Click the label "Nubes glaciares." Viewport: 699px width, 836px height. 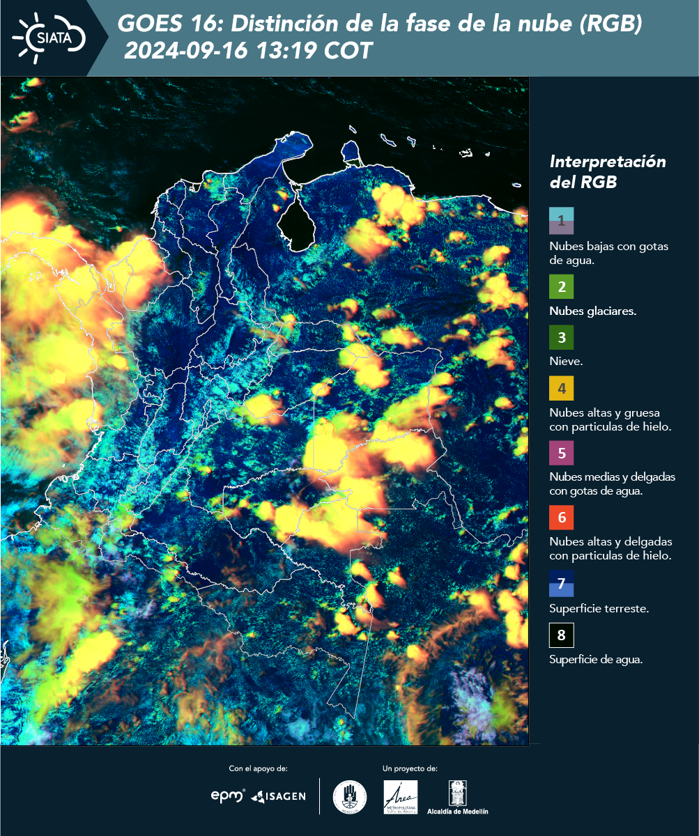click(x=592, y=311)
